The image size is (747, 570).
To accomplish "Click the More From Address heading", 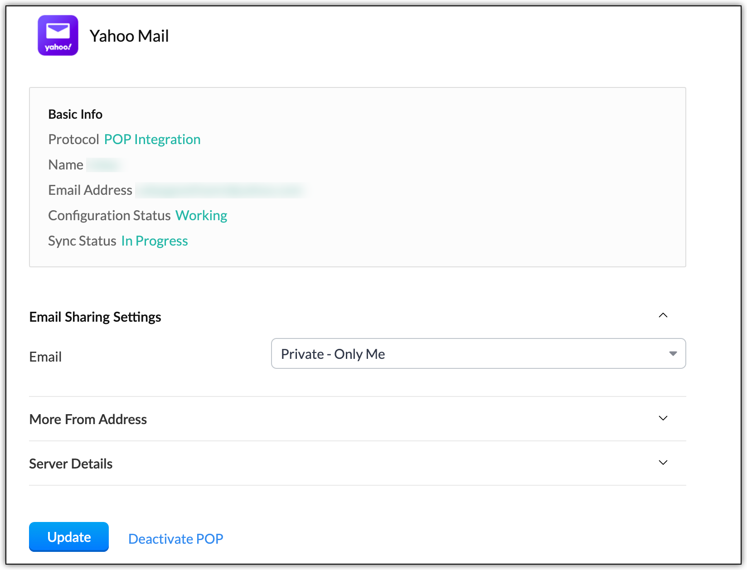I will pyautogui.click(x=88, y=420).
